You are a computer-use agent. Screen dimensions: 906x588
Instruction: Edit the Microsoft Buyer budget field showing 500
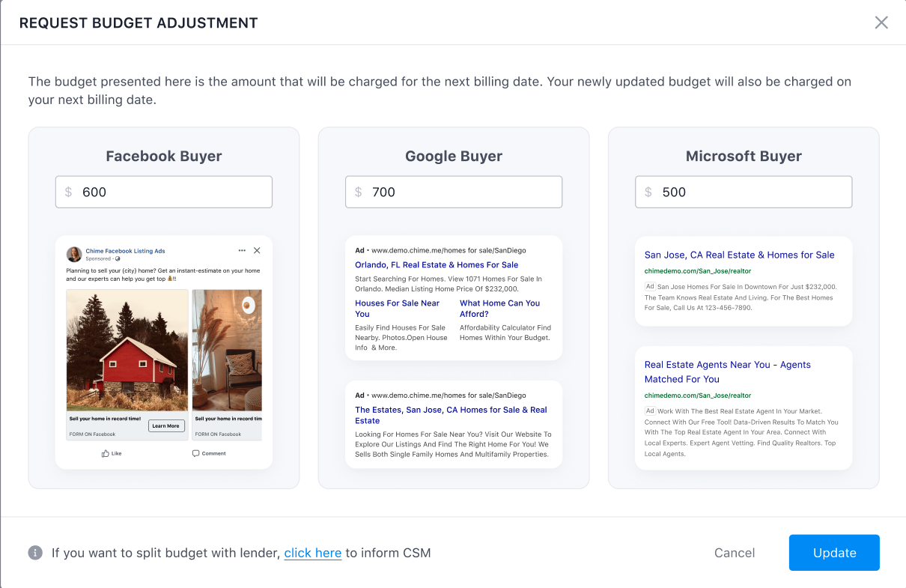tap(744, 192)
